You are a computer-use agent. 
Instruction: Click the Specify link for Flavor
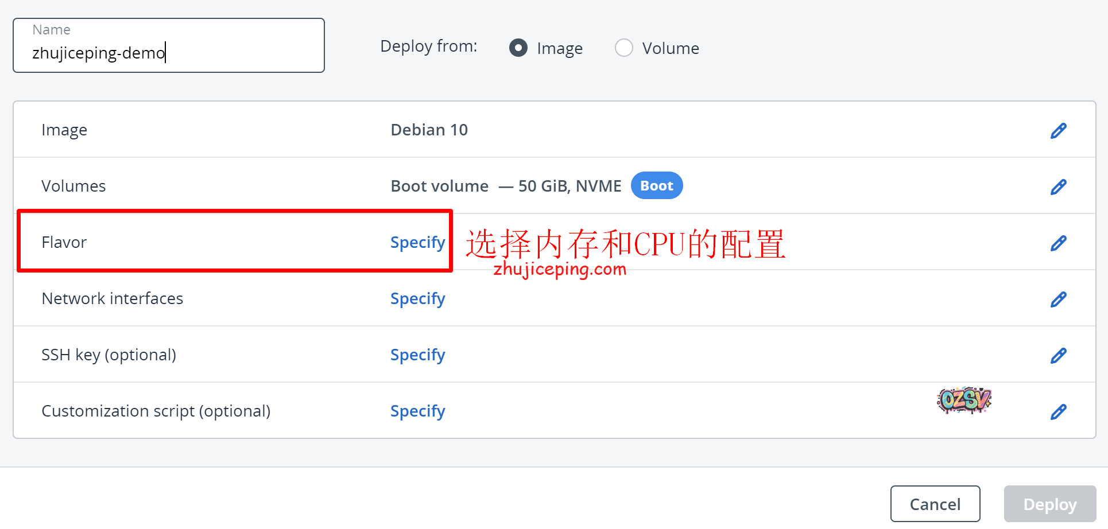417,243
